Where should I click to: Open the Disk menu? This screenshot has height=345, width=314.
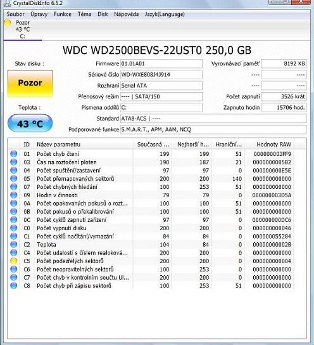(x=103, y=15)
